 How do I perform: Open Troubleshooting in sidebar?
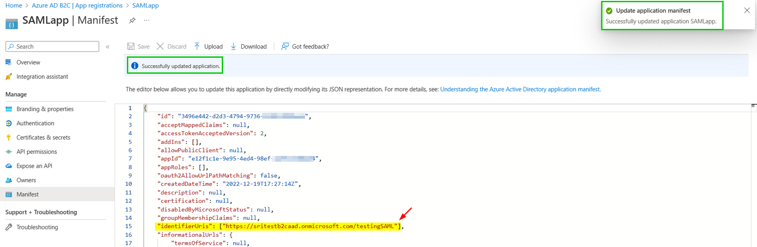[37, 227]
